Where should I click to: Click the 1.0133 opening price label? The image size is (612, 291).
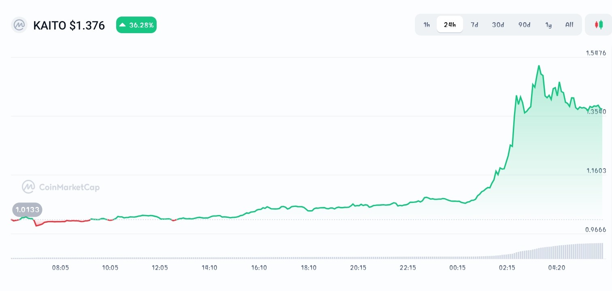[28, 210]
